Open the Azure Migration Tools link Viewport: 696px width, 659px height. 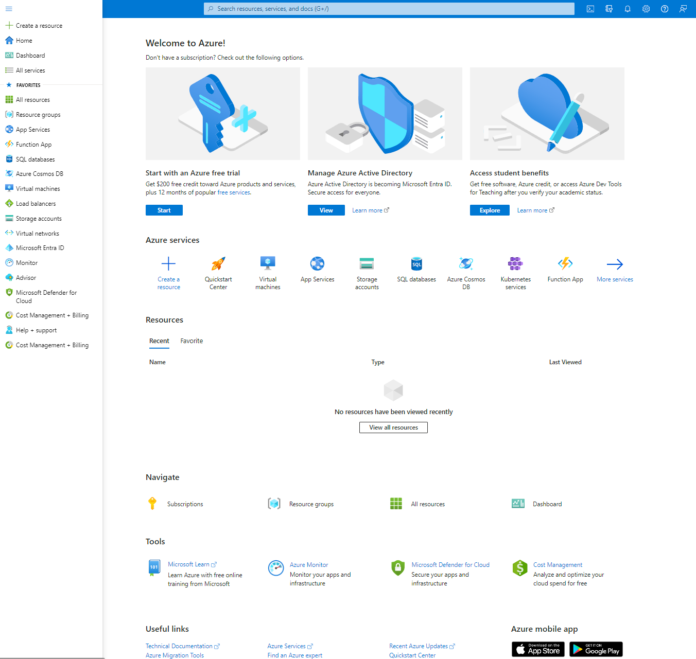[x=175, y=655]
